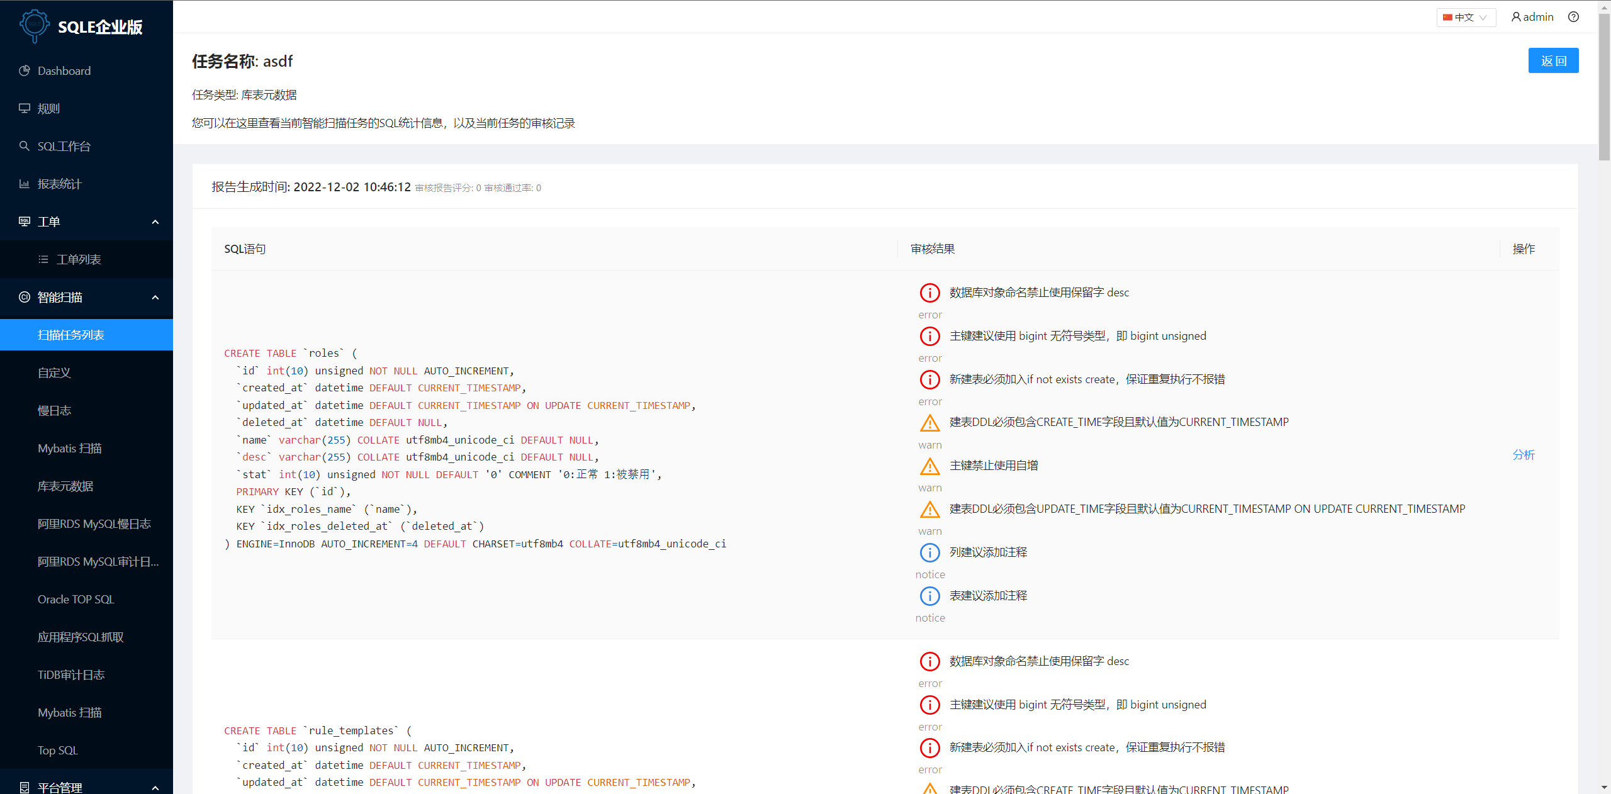Click the scrollbar down arrow
This screenshot has width=1611, height=794.
pyautogui.click(x=1605, y=787)
